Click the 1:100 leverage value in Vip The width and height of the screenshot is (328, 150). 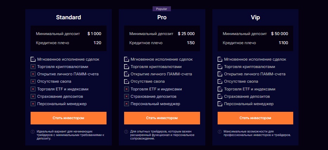pos(283,43)
